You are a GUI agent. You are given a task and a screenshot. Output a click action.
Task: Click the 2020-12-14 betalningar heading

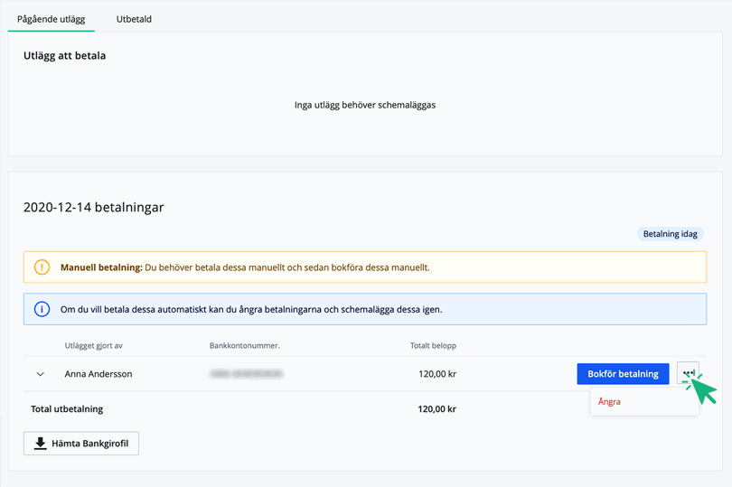pyautogui.click(x=93, y=207)
